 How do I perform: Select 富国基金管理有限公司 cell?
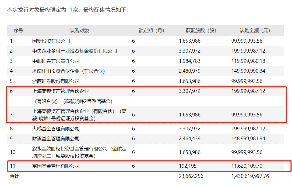[x=56, y=166]
